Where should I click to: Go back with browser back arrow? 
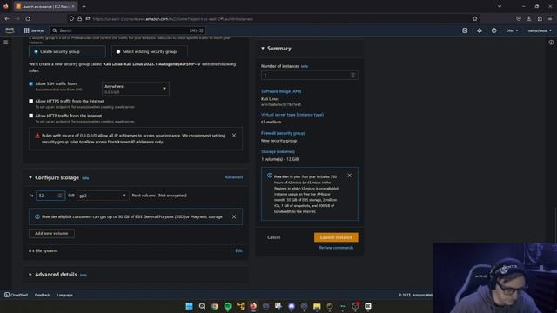click(7, 18)
